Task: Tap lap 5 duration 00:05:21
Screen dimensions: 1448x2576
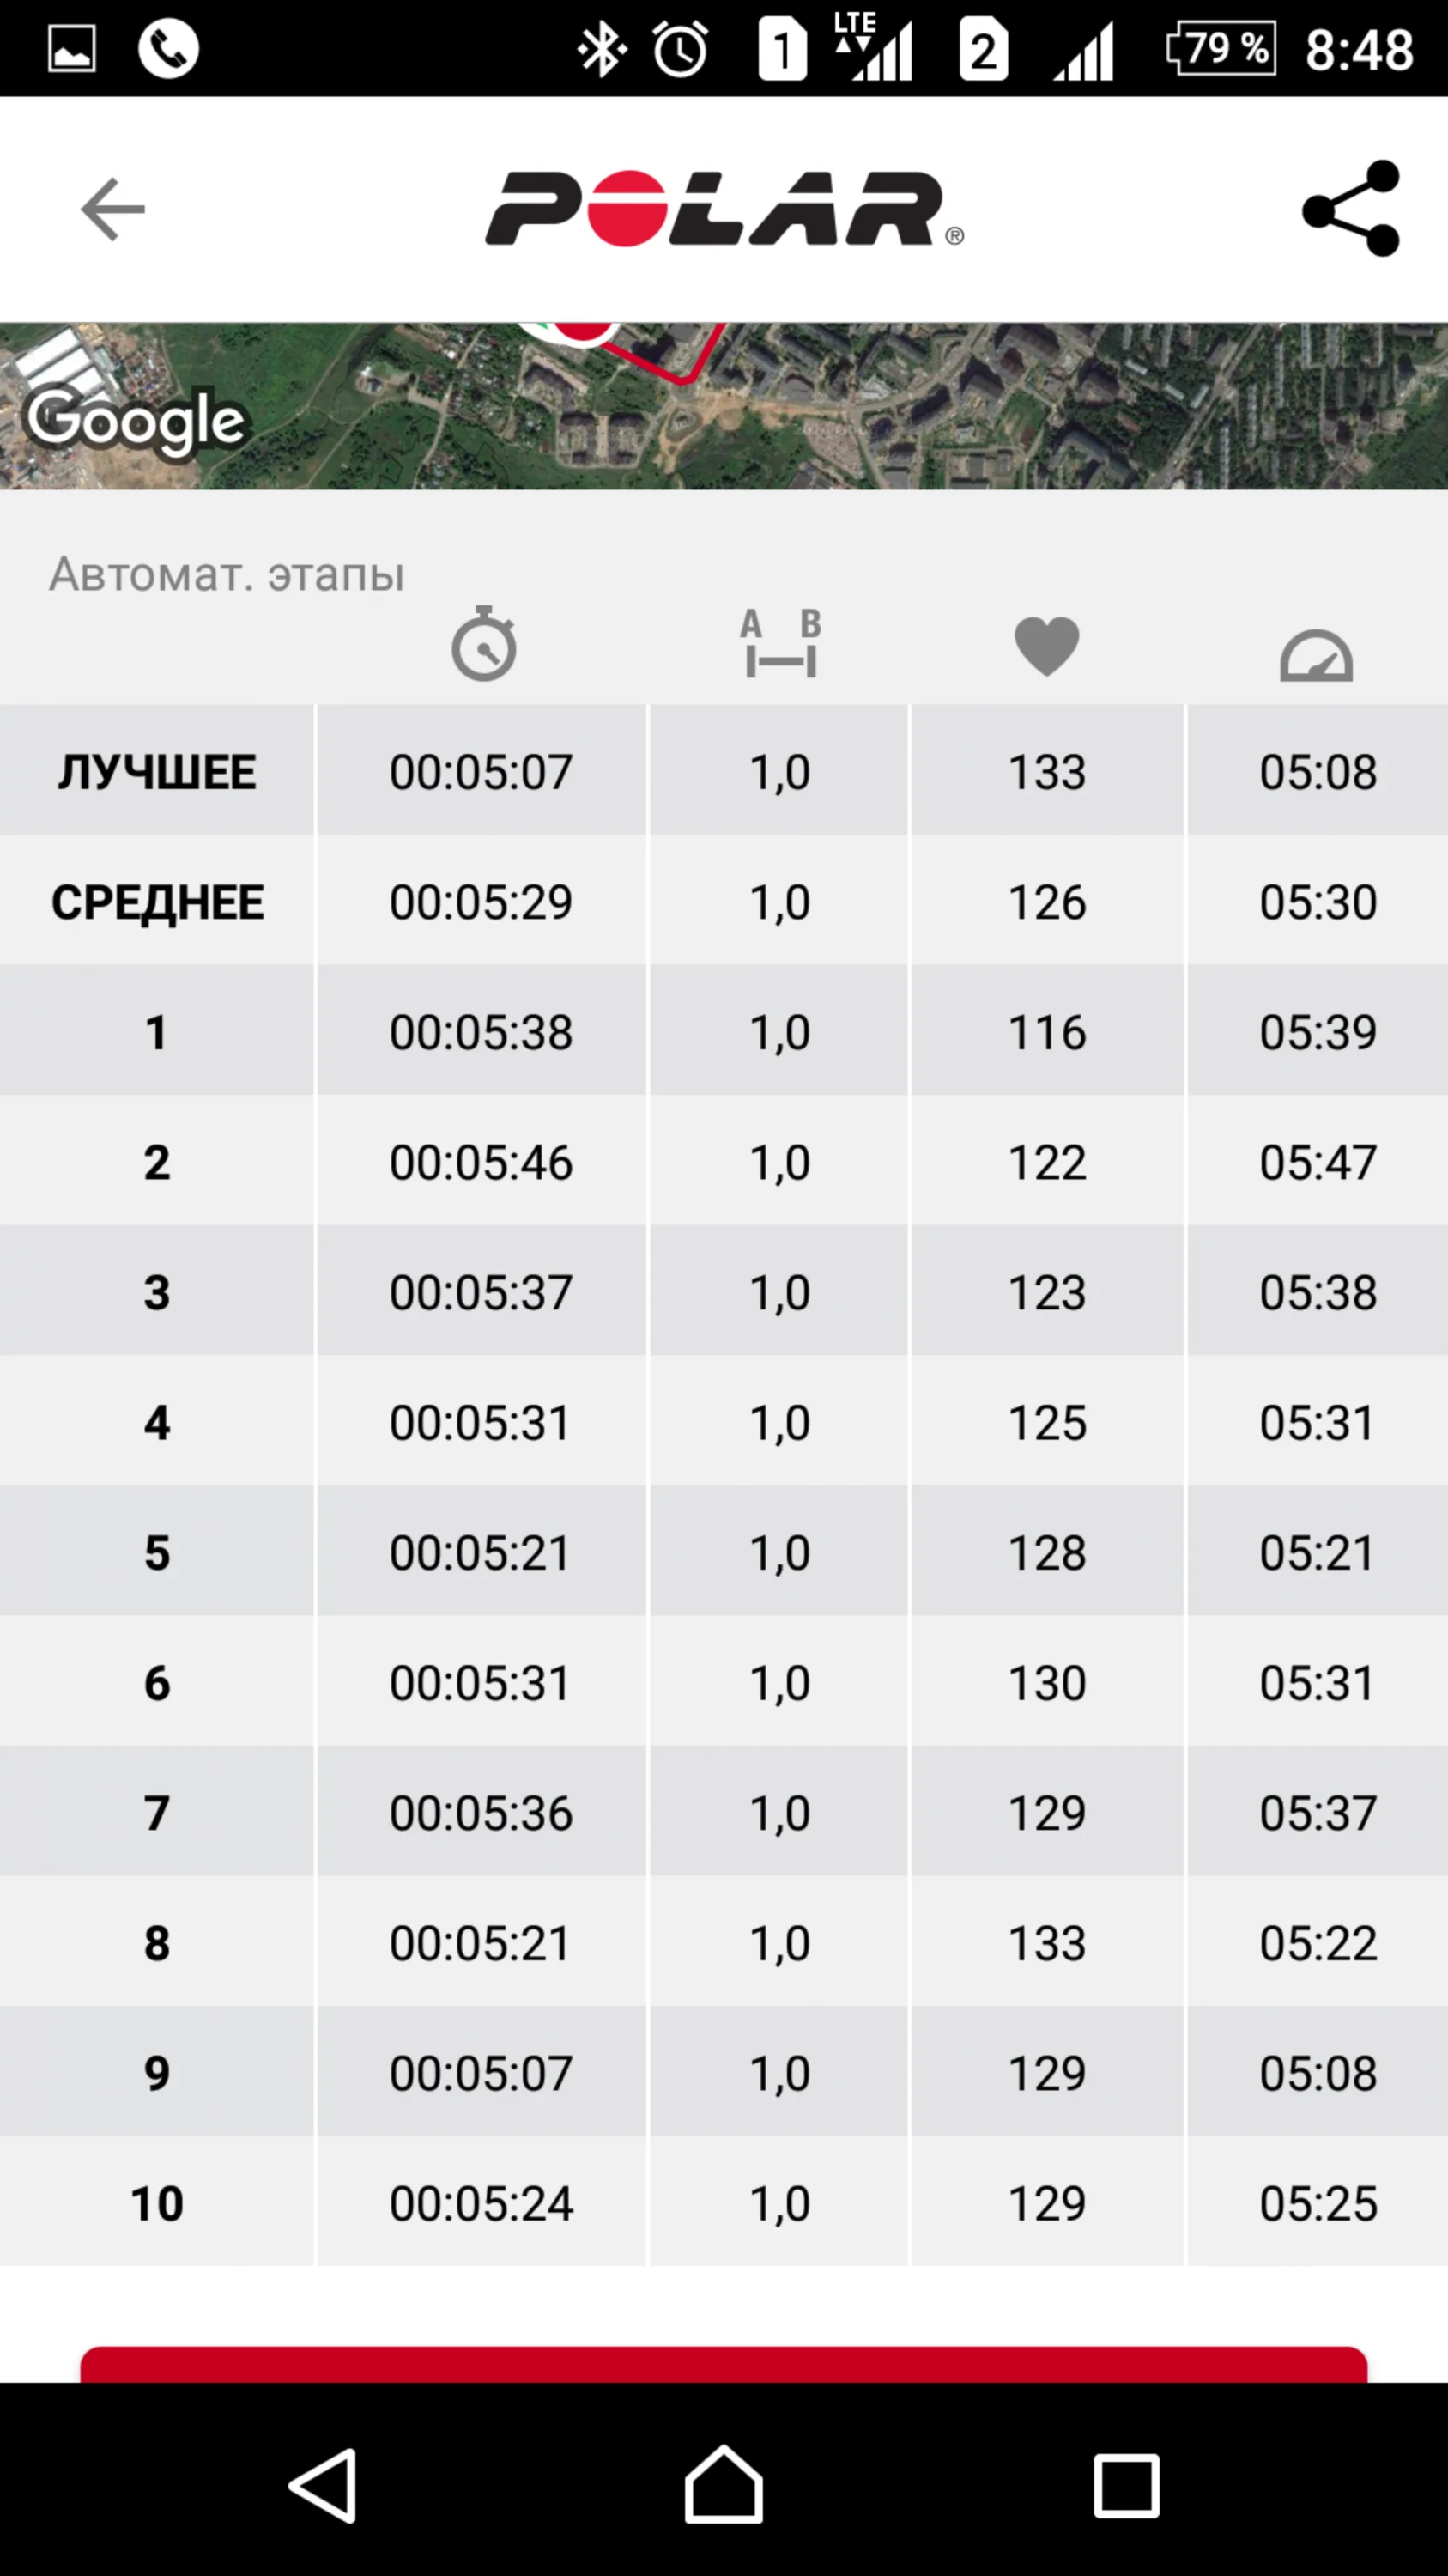Action: coord(481,1553)
